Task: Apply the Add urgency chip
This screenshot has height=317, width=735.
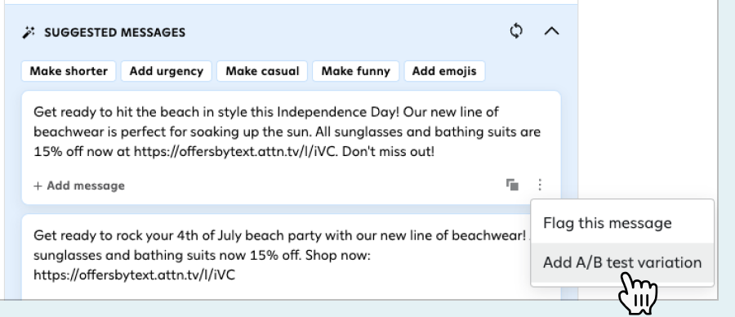Action: 167,71
